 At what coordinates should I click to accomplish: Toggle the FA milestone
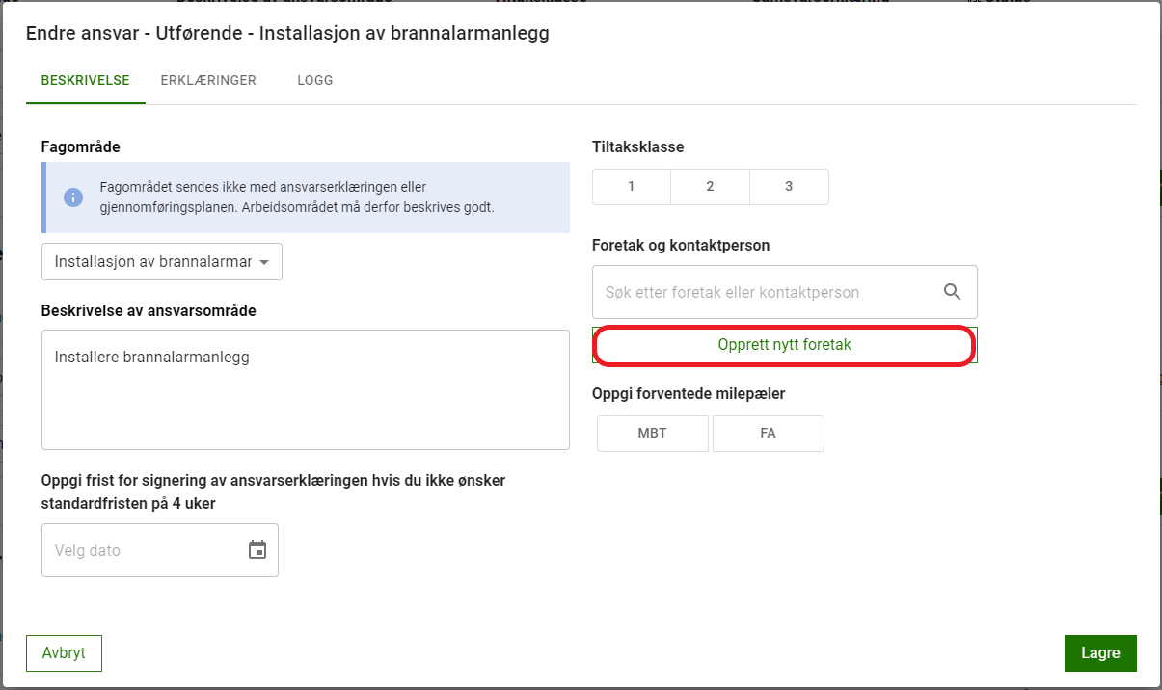pos(768,434)
